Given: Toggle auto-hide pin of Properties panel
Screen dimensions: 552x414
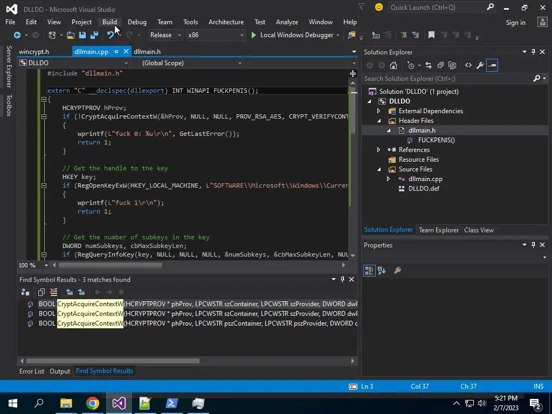Looking at the screenshot, I should 533,245.
